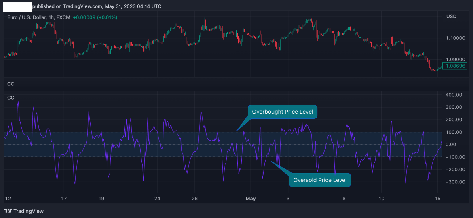This screenshot has height=218, width=473.
Task: Click the date label 3 on time axis
Action: [x=288, y=198]
